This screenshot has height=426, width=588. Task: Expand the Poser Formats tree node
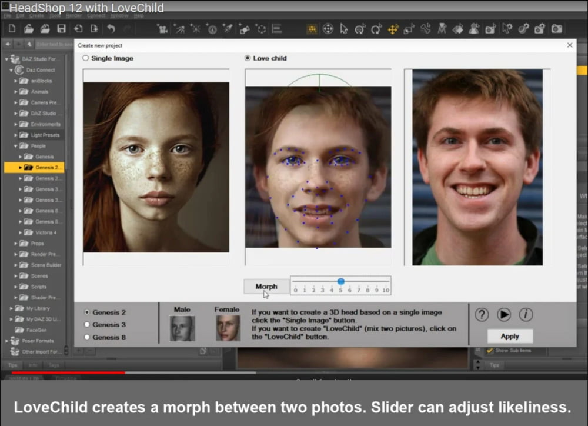[x=6, y=341]
